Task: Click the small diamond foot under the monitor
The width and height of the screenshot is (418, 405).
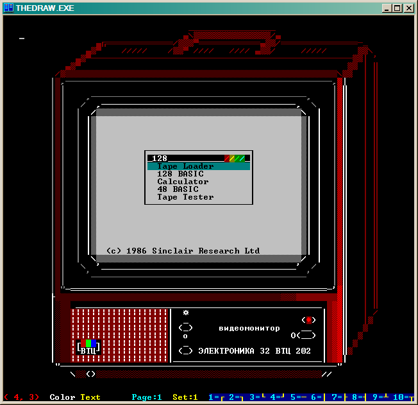Action: point(90,374)
